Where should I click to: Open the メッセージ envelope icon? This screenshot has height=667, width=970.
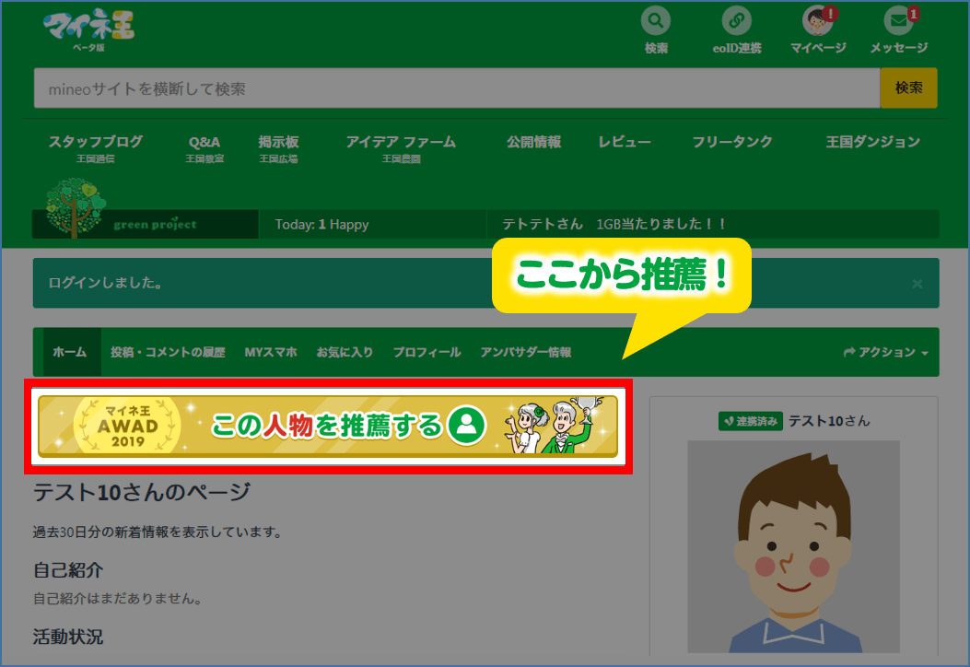pos(898,21)
